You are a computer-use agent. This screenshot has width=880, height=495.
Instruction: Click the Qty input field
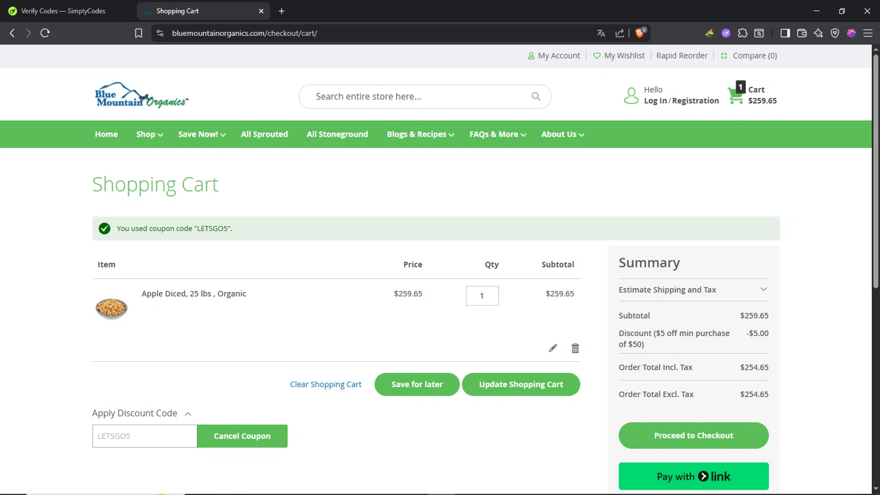tap(482, 296)
